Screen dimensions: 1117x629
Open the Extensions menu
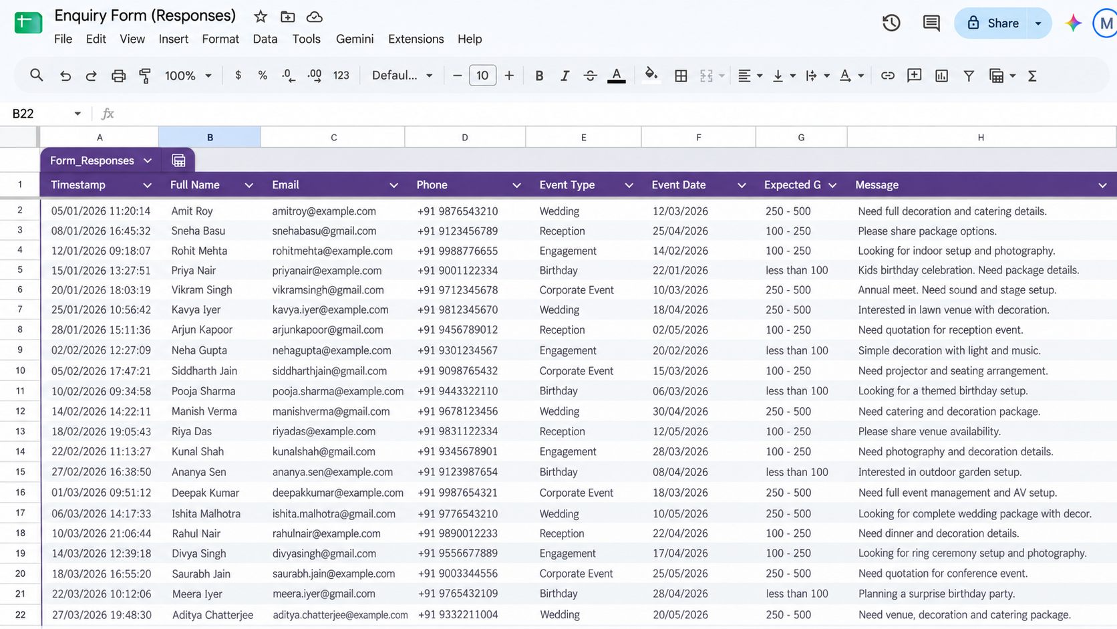click(x=416, y=39)
